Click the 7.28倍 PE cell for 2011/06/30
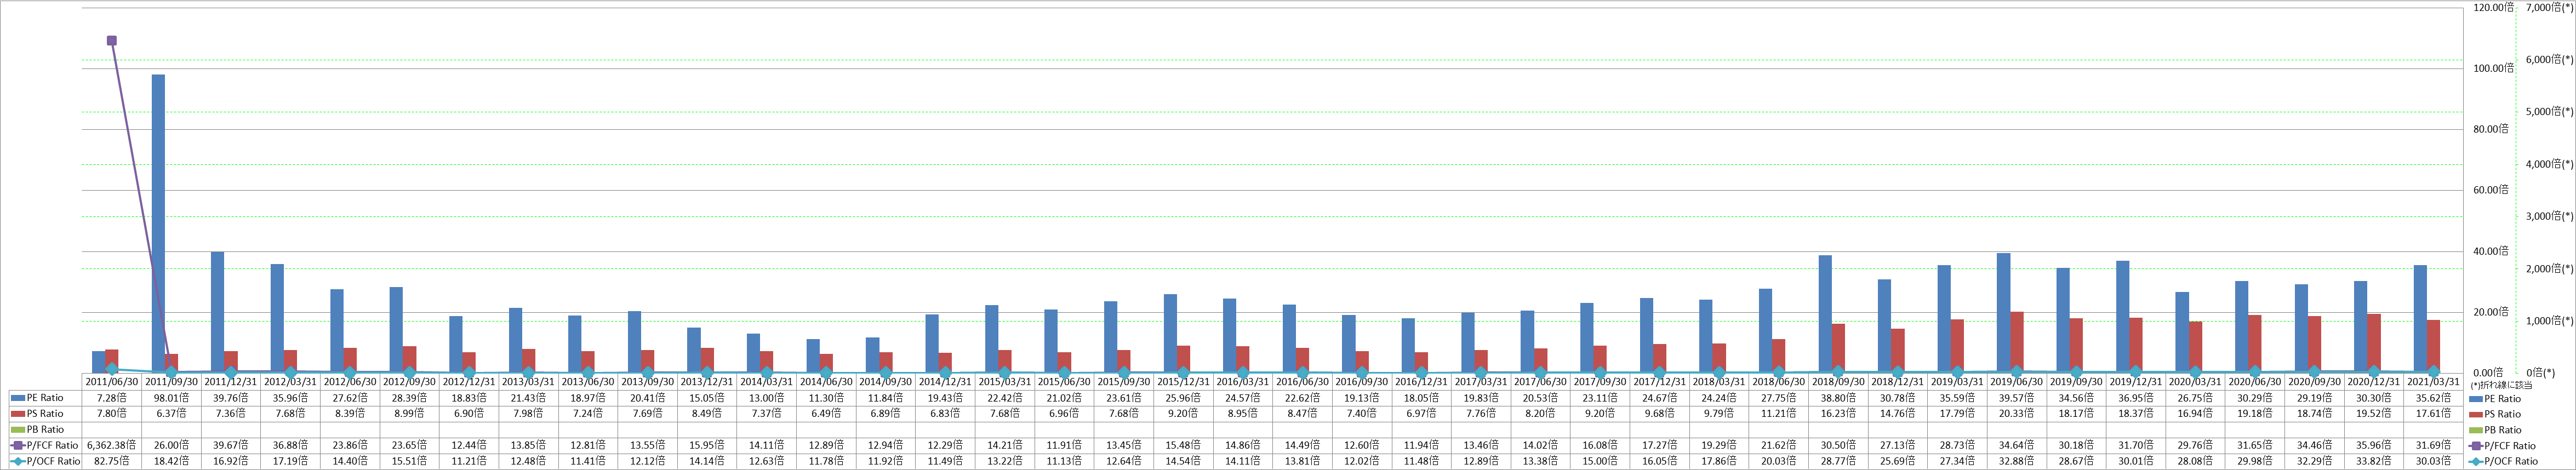The width and height of the screenshot is (2576, 470). pyautogui.click(x=112, y=398)
